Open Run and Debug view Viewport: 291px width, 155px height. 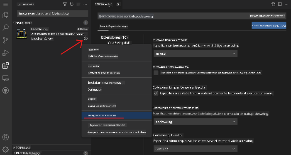(x=5, y=53)
